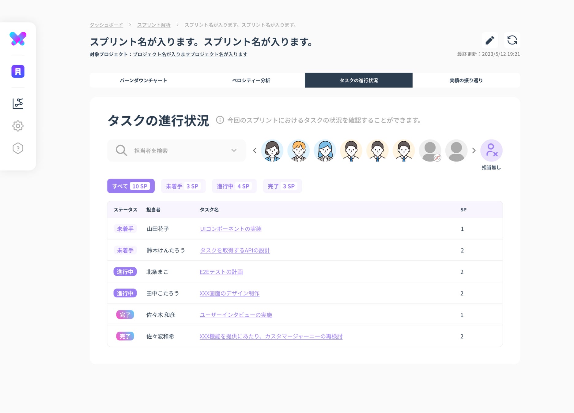Filter tasks by 完了 3 SP
The height and width of the screenshot is (413, 574).
(282, 186)
